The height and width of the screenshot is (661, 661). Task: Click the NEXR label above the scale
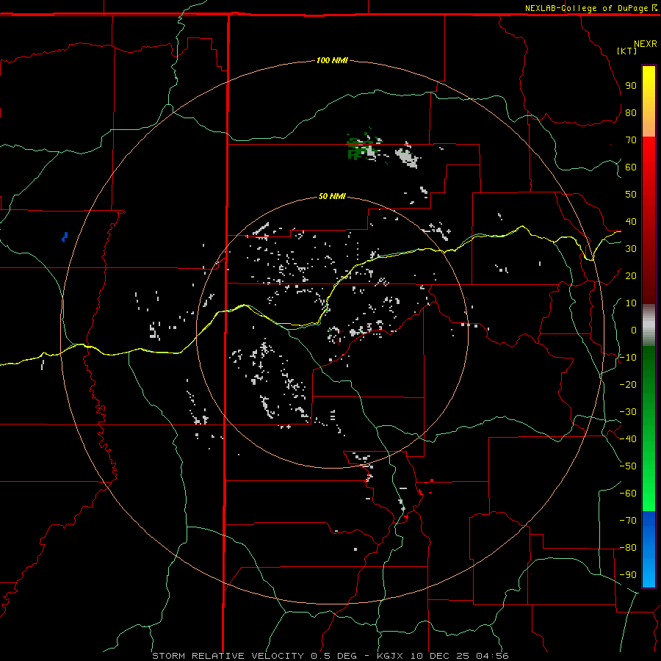click(x=646, y=44)
